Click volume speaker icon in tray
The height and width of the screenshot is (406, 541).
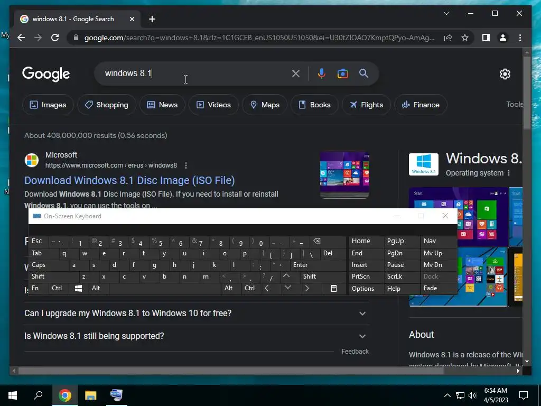pyautogui.click(x=472, y=395)
